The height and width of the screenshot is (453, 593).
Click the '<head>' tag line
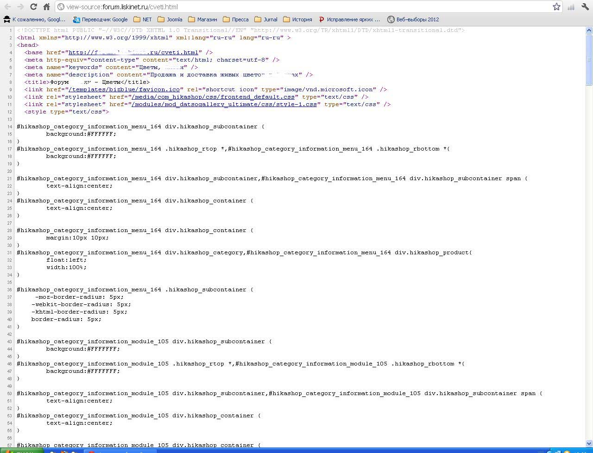(28, 45)
